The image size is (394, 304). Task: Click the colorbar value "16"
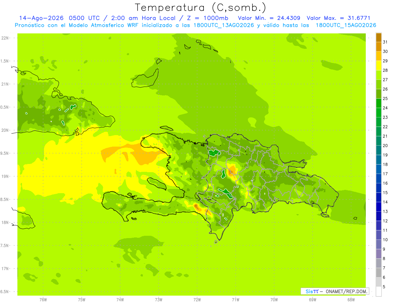(x=386, y=183)
